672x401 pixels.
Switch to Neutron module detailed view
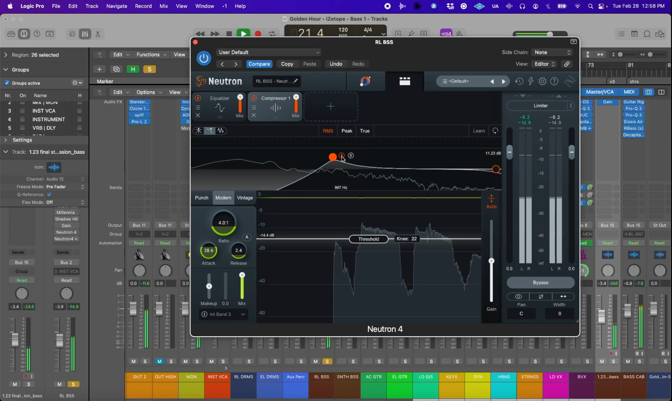pos(405,81)
